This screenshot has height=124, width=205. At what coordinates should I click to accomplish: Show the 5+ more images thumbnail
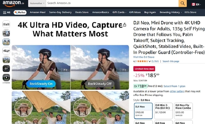coord(6,69)
